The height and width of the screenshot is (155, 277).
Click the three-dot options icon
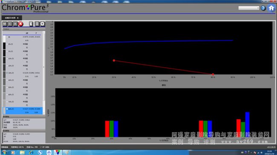[37, 24]
